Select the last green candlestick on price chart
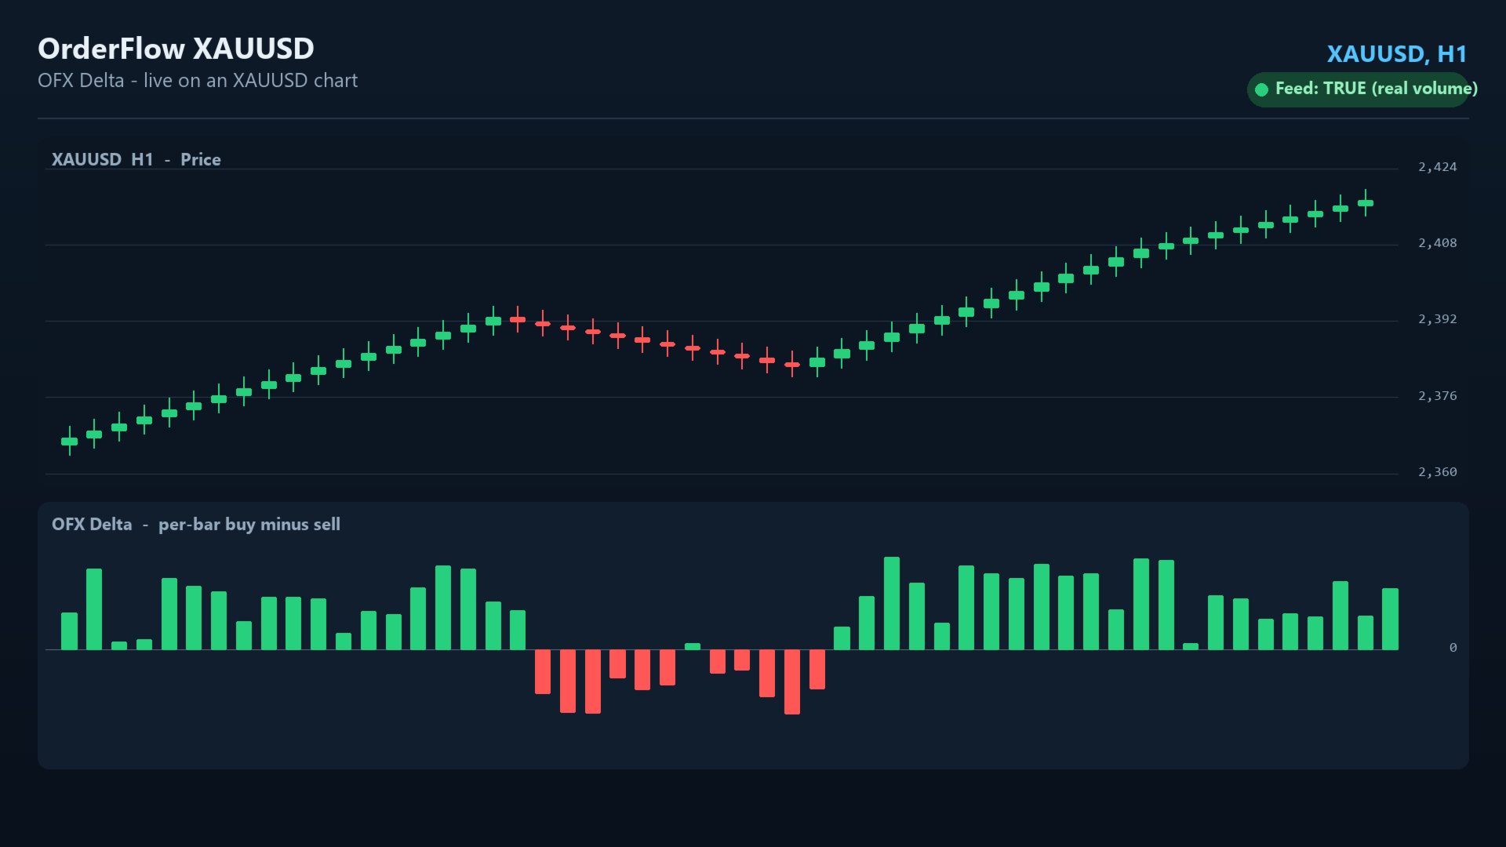This screenshot has height=847, width=1506. pos(1366,203)
